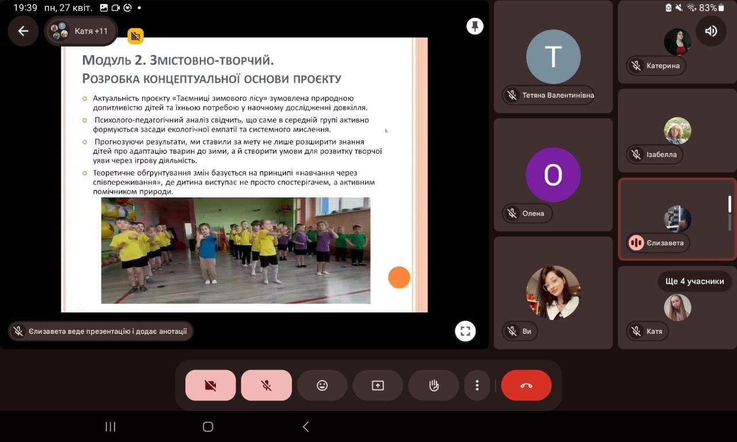Screen dimensions: 737x442
Task: Unpin the presentation using pin icon
Action: click(x=474, y=26)
